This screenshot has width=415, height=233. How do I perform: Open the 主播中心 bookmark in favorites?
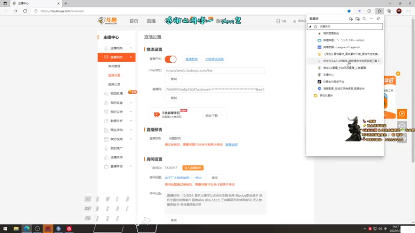point(345,75)
